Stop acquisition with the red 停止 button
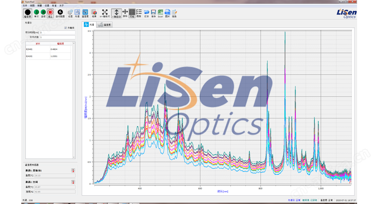The height and width of the screenshot is (204, 375). pyautogui.click(x=50, y=13)
